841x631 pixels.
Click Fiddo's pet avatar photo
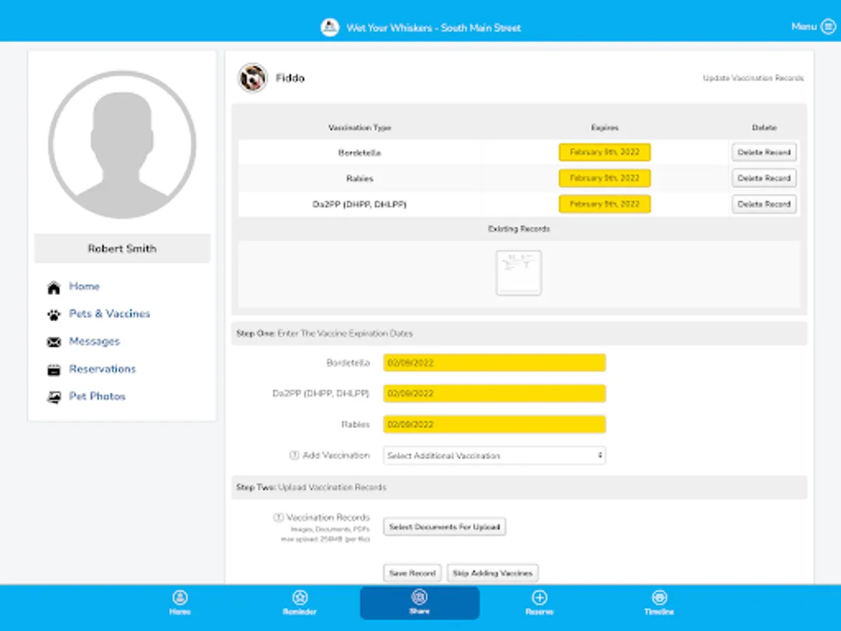pyautogui.click(x=252, y=78)
